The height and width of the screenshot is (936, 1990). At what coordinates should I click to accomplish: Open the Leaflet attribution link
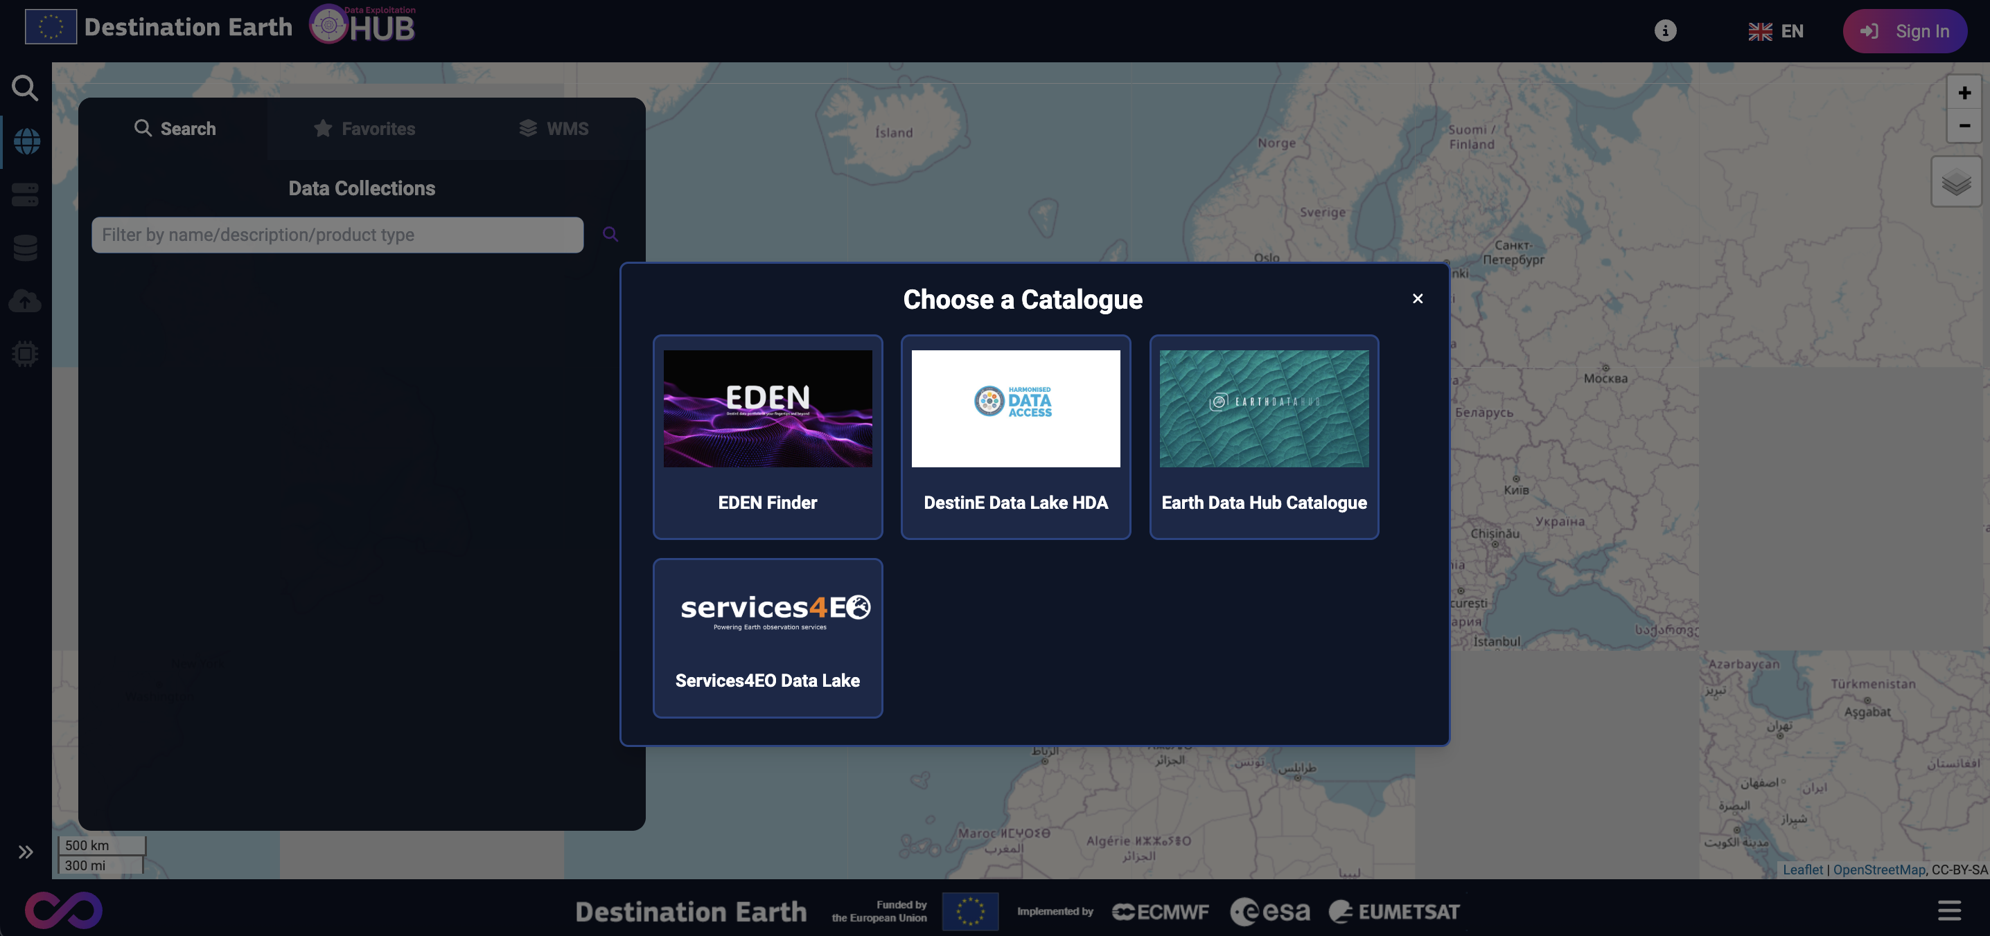1802,870
